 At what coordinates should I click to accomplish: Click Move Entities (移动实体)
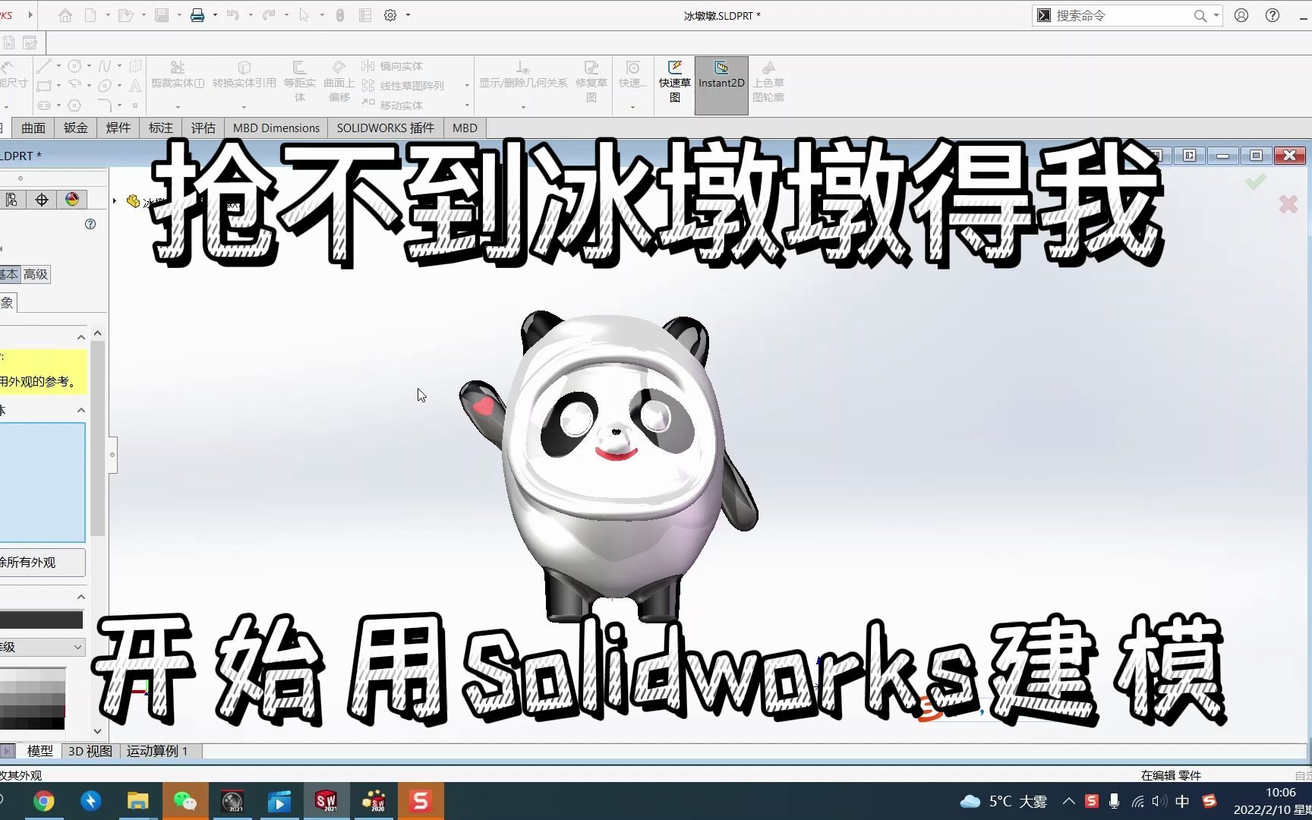point(393,106)
